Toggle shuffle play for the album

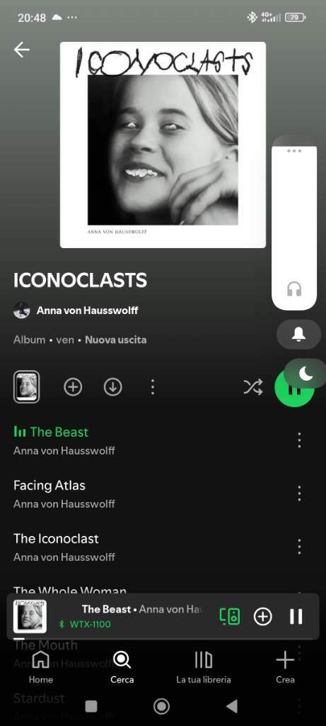[253, 387]
